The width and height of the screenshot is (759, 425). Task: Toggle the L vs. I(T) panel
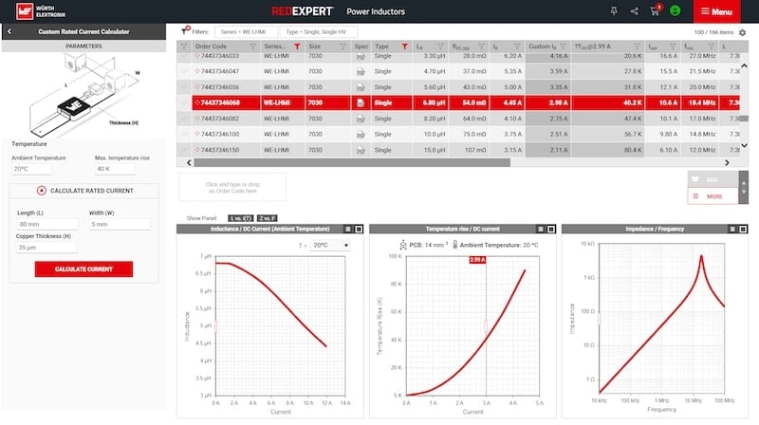(x=241, y=218)
